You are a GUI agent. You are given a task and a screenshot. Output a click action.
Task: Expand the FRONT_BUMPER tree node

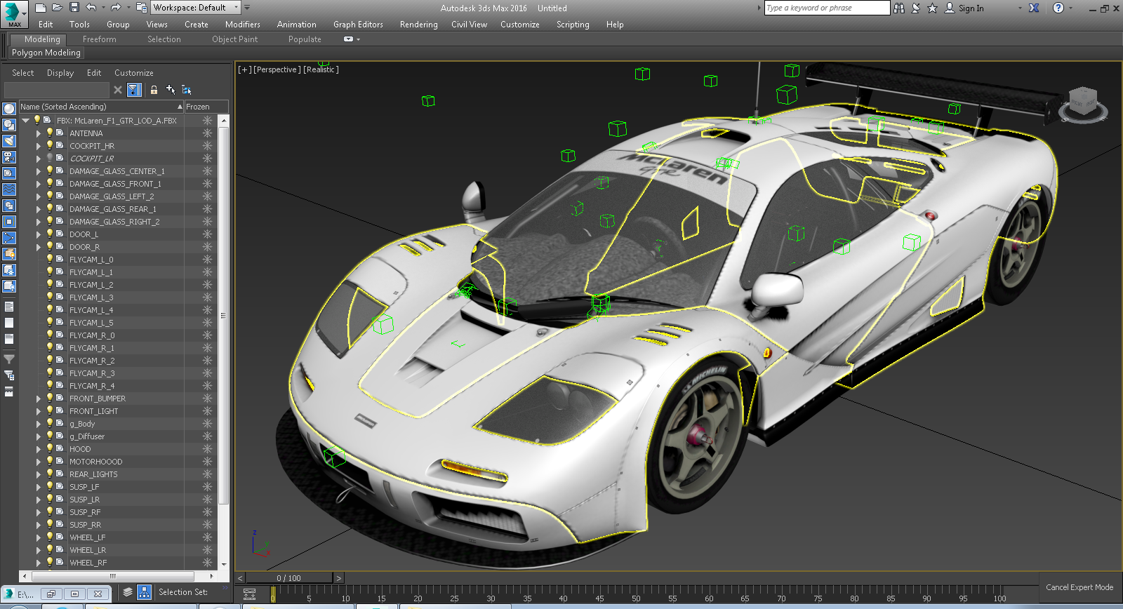point(39,399)
